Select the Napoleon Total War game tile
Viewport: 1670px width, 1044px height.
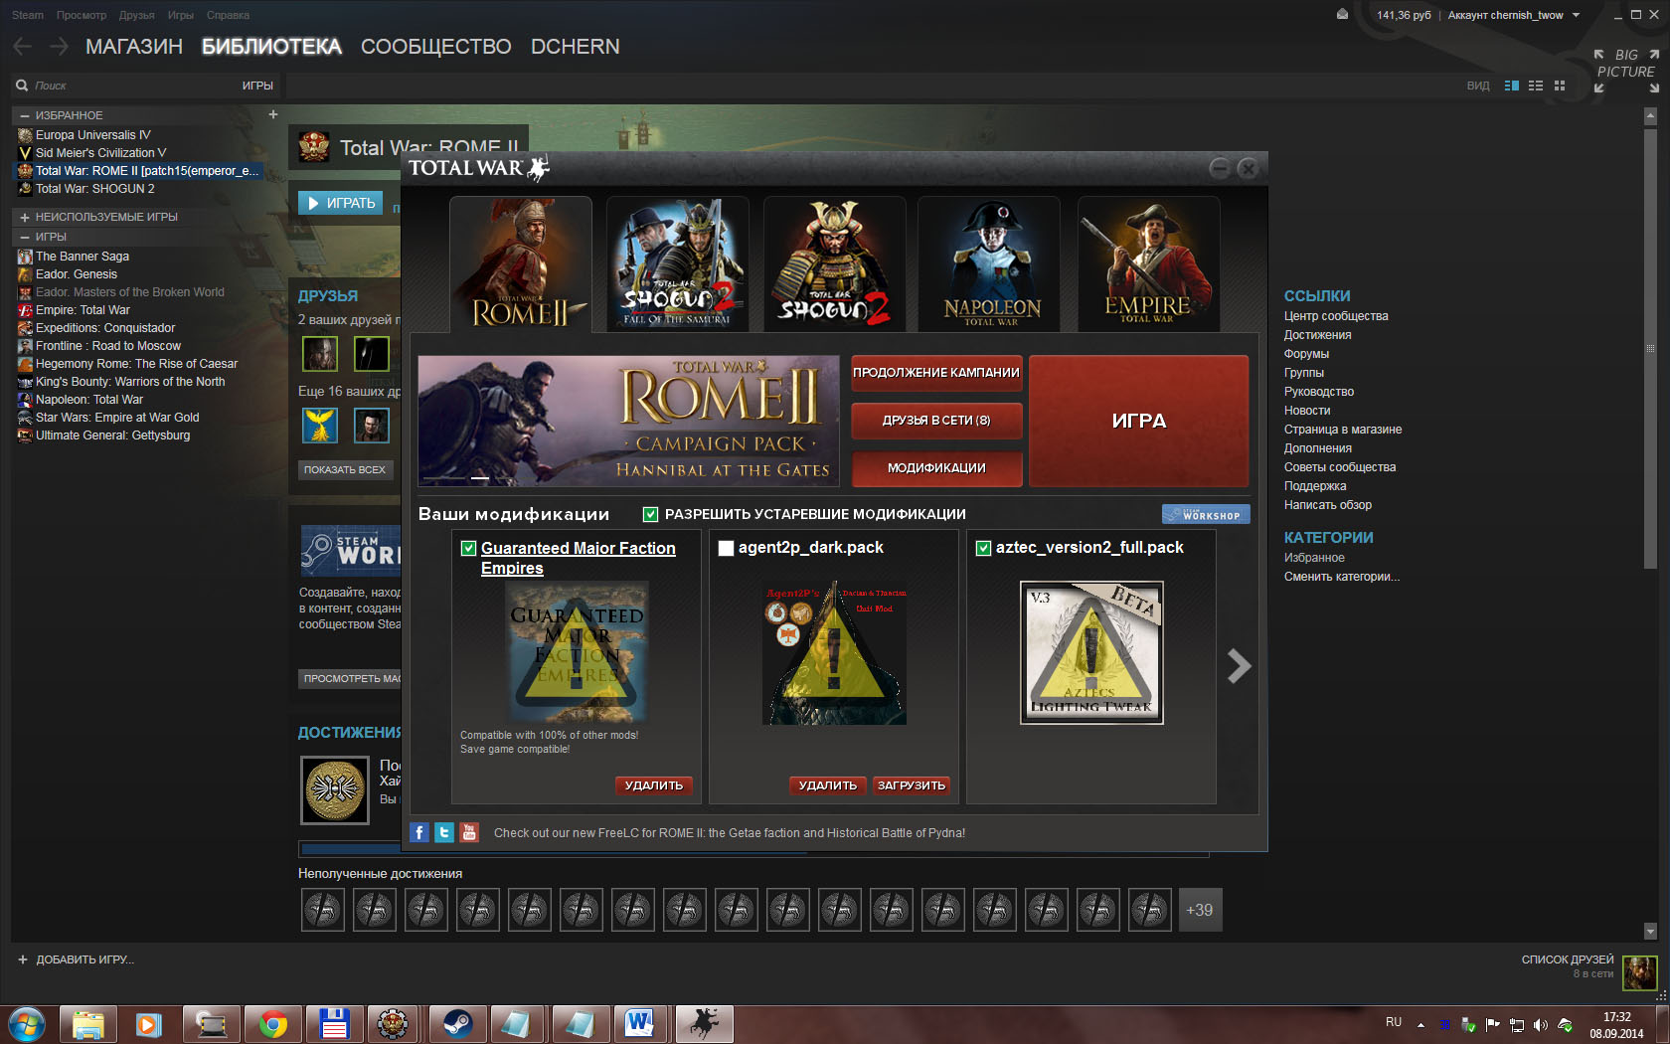(x=991, y=263)
